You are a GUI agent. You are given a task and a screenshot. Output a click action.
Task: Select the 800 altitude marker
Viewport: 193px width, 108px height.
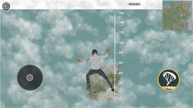tap(121, 53)
